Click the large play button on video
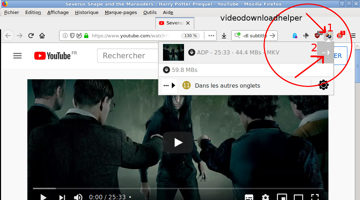360x200 pixels. pos(178,142)
